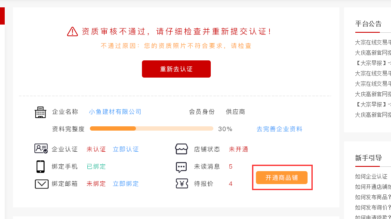The width and height of the screenshot is (391, 219).
Task: Click the red warning triangle icon
Action: click(x=72, y=31)
